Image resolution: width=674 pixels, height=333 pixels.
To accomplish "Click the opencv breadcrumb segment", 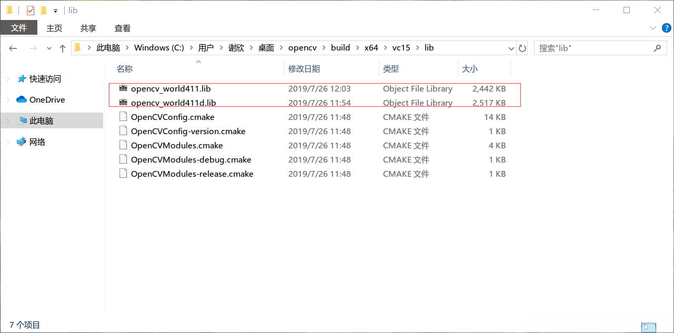I will 303,47.
